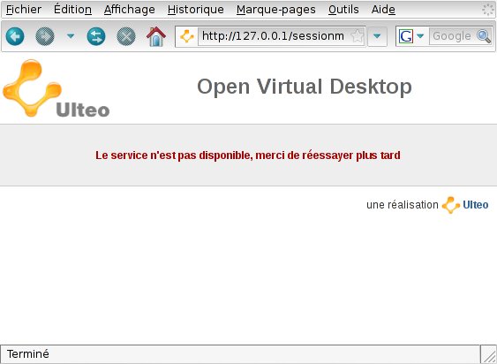Click the large Ulteo logo in header
Image resolution: width=497 pixels, height=364 pixels.
(x=56, y=88)
